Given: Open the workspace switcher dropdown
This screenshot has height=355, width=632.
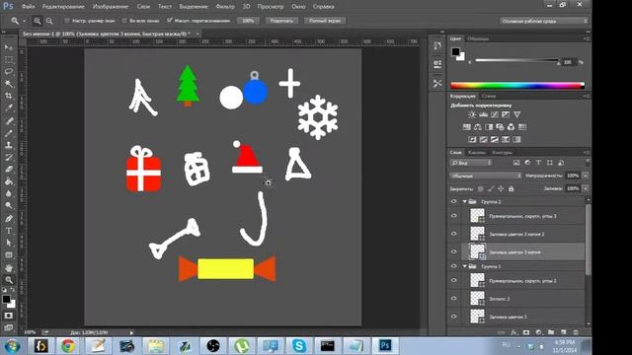Looking at the screenshot, I should click(x=544, y=21).
